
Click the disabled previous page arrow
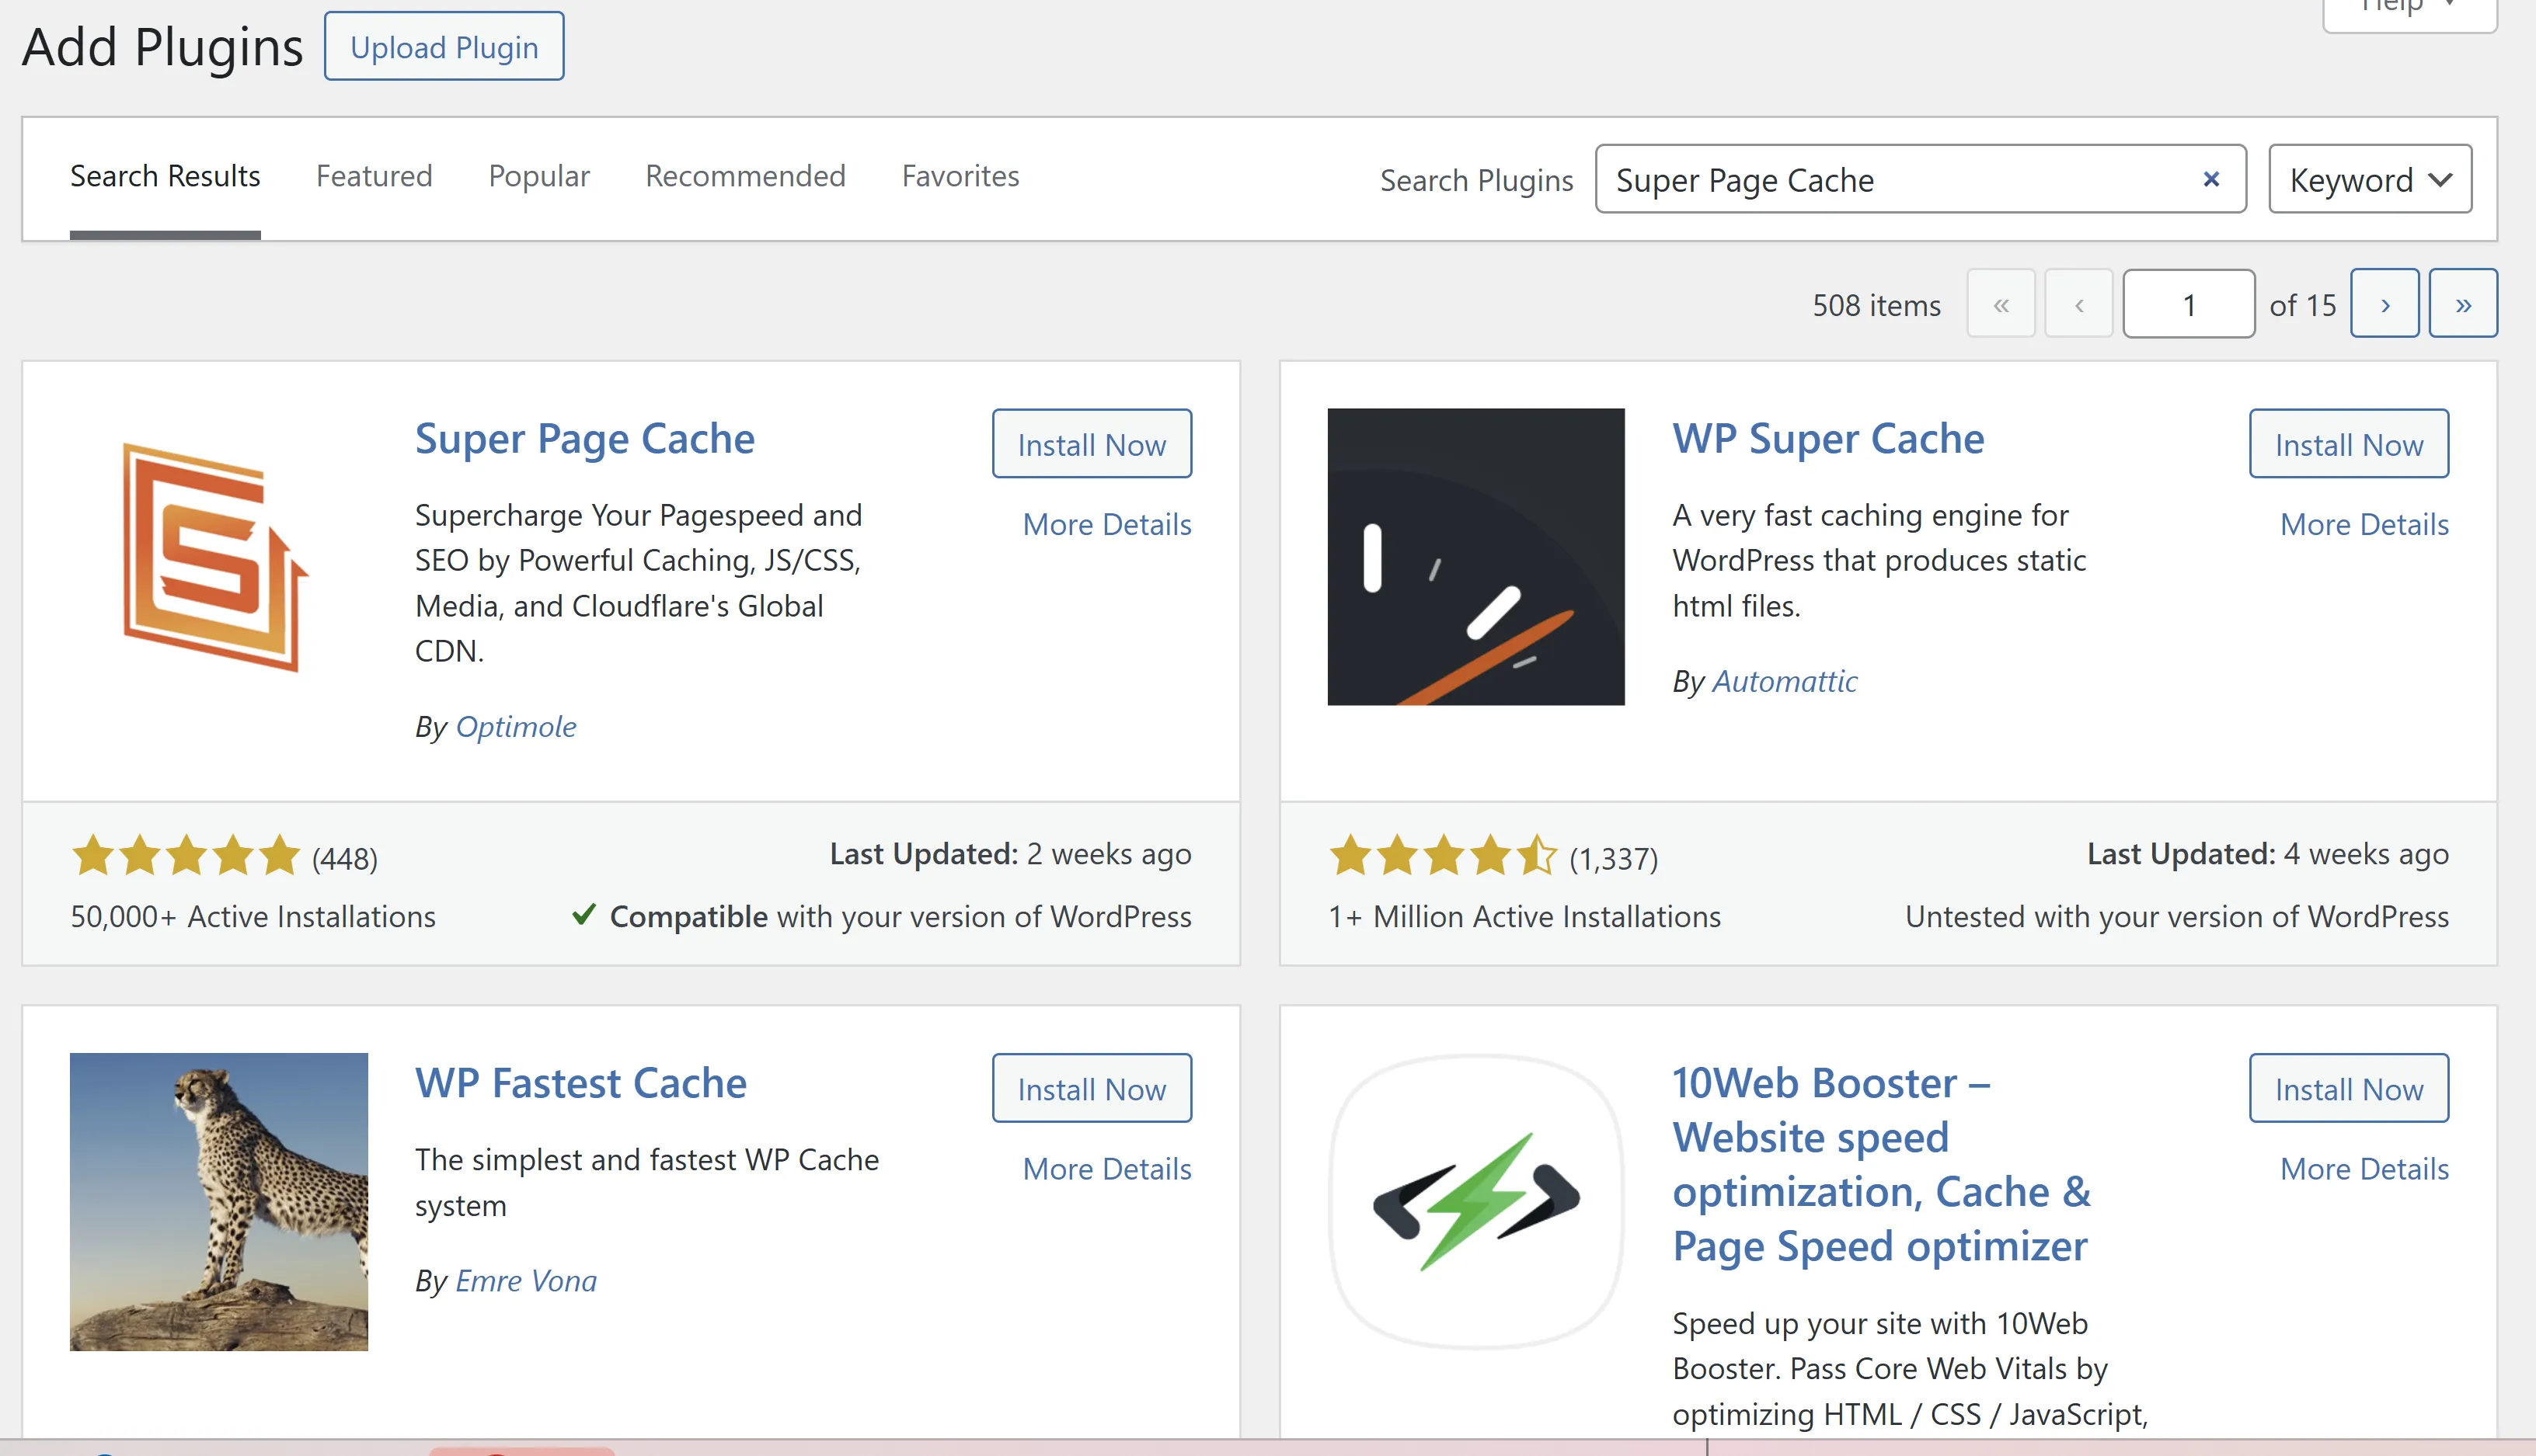coord(2079,304)
